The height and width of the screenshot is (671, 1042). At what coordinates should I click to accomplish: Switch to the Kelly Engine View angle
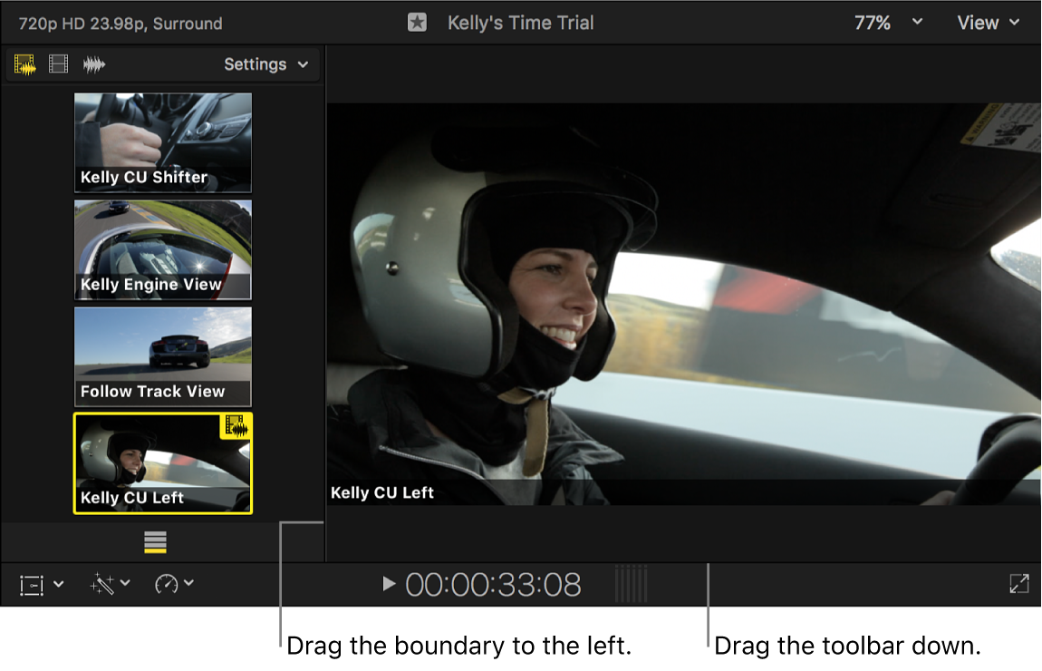(163, 249)
